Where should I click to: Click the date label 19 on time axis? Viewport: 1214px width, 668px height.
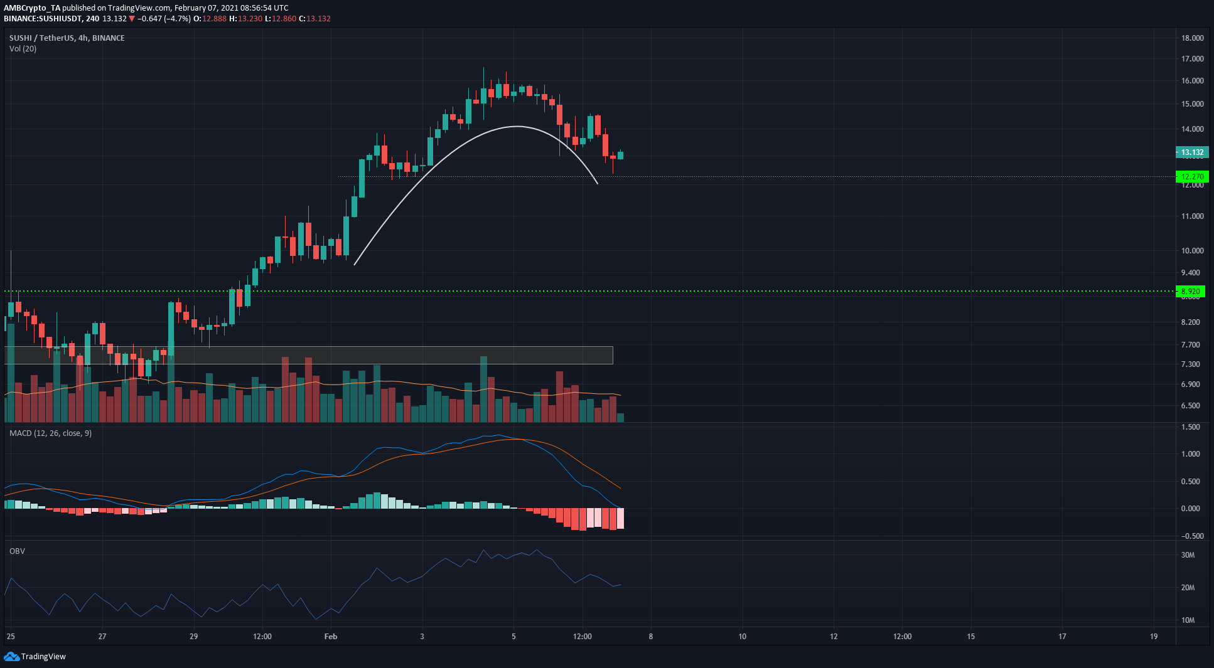click(x=1154, y=636)
